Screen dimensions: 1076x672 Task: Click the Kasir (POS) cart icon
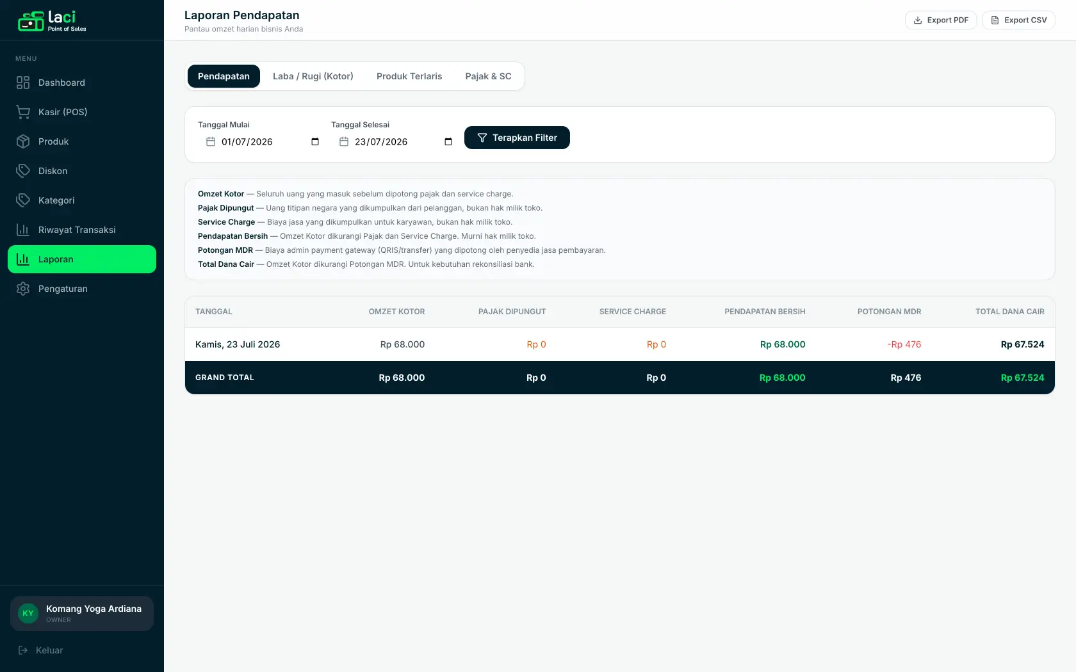23,112
